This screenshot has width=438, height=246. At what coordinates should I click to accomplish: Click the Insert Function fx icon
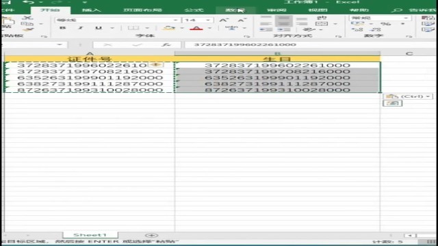pyautogui.click(x=166, y=44)
